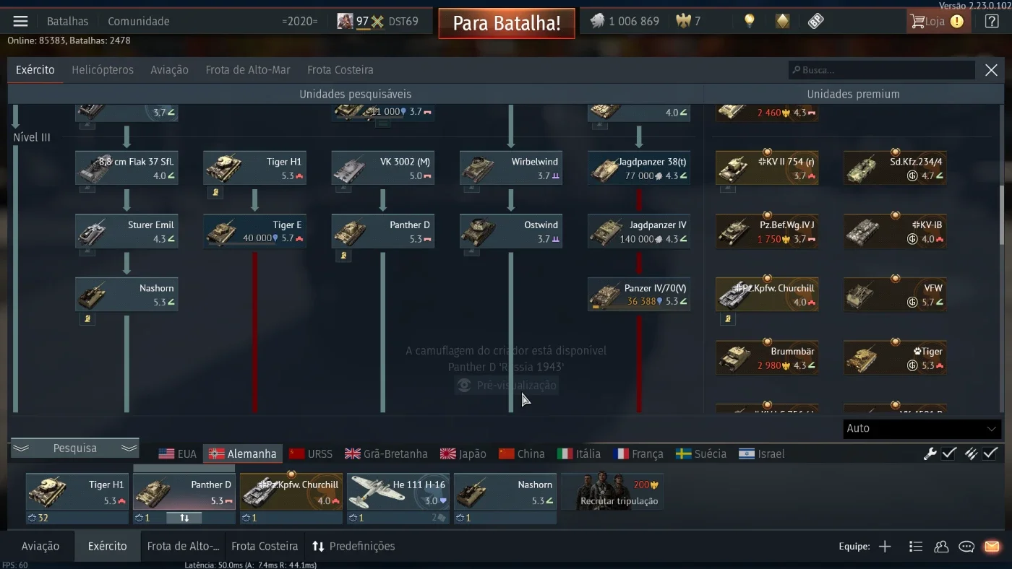Click Recrutar tripulação crew slot

click(x=613, y=492)
